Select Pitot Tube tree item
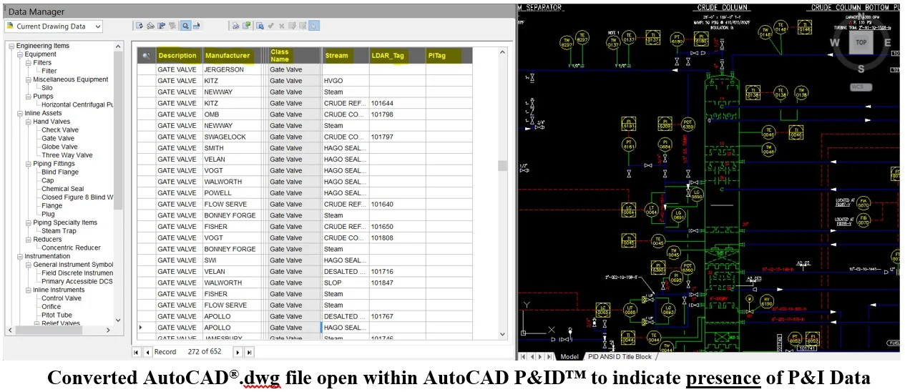Screen dimensions: 905x392 (57, 315)
